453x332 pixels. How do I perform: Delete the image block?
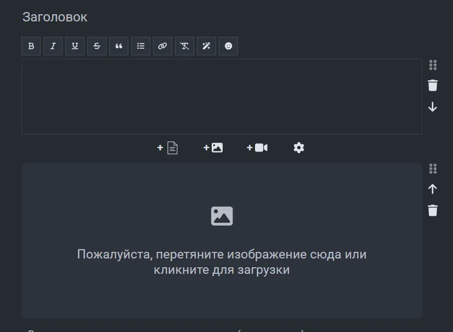(433, 210)
